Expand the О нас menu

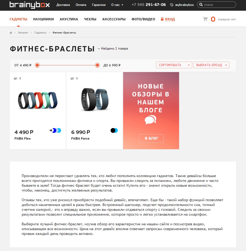[x=117, y=5]
